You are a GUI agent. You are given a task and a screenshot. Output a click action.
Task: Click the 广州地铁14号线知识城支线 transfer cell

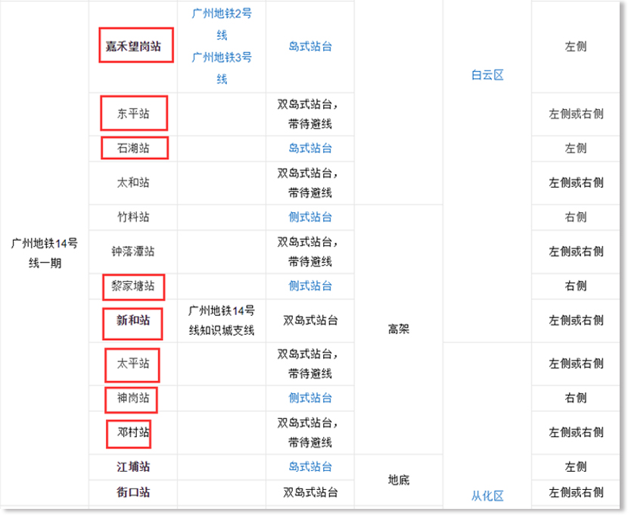pos(222,320)
